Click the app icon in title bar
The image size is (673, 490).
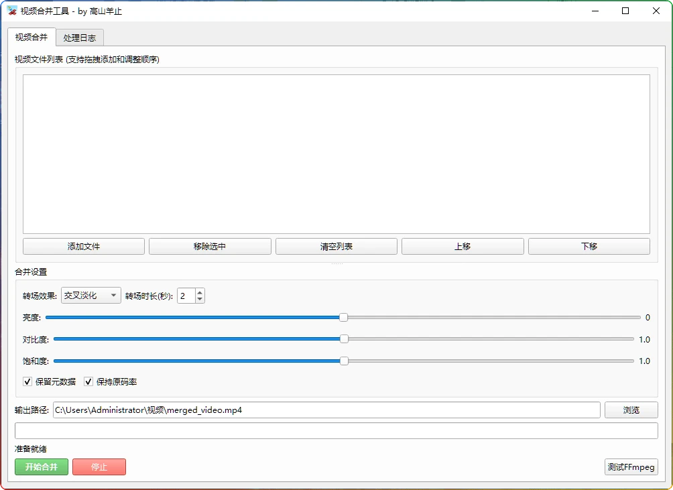[x=11, y=11]
